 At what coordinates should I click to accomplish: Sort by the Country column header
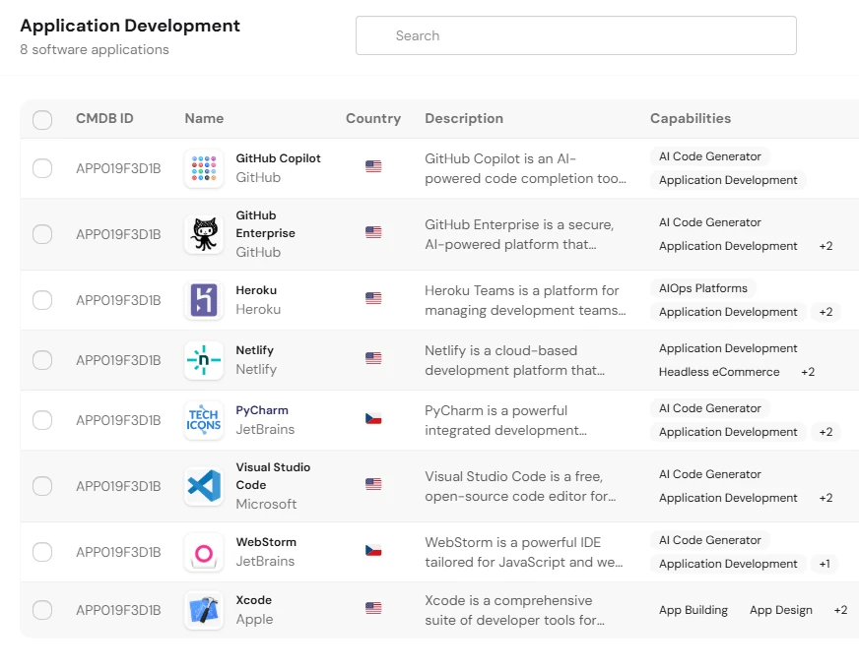373,118
